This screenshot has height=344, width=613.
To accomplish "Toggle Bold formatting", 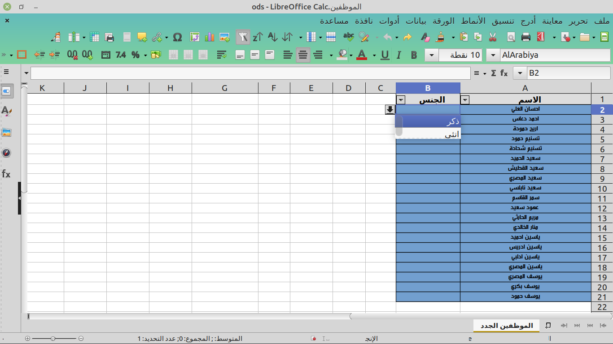I will pyautogui.click(x=414, y=55).
